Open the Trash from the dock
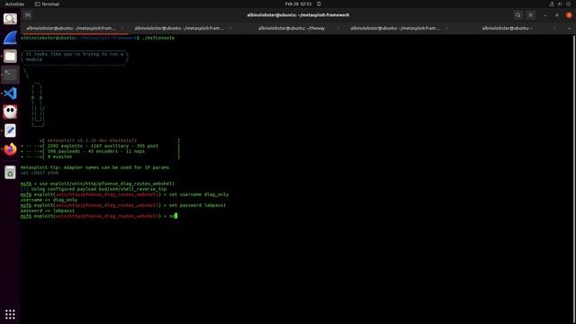576x324 pixels. click(x=10, y=172)
